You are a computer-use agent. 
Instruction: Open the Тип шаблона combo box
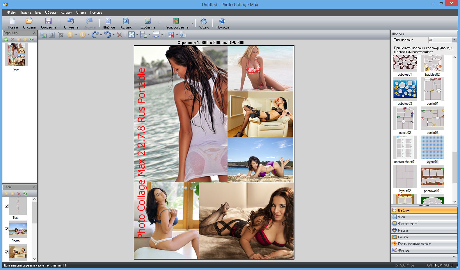tap(442, 40)
